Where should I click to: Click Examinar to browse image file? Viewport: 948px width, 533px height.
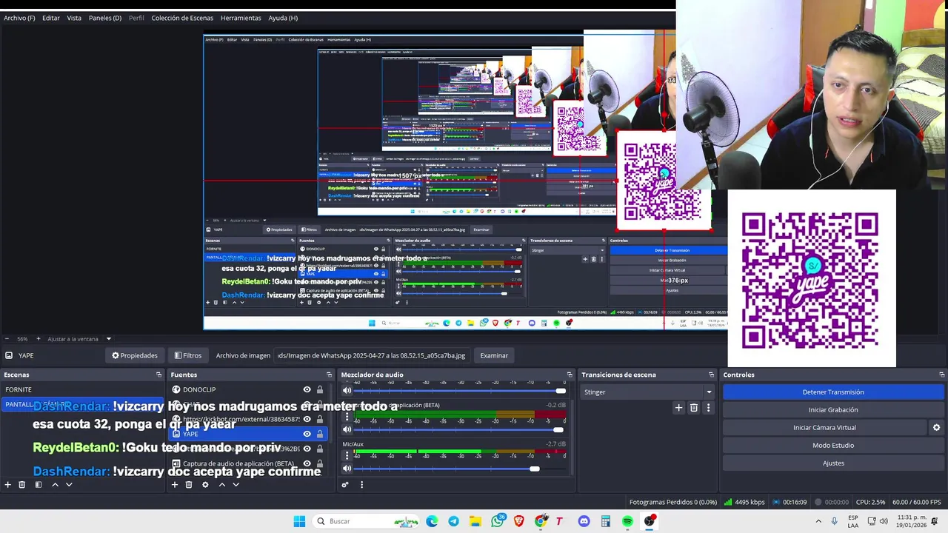tap(494, 355)
